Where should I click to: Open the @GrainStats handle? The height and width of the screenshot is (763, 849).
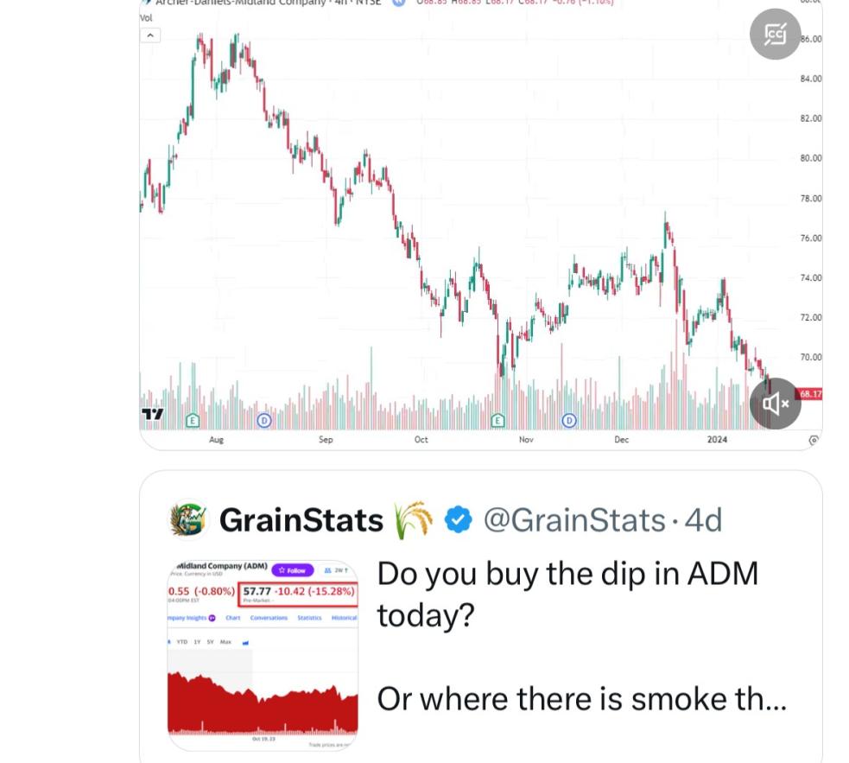573,520
